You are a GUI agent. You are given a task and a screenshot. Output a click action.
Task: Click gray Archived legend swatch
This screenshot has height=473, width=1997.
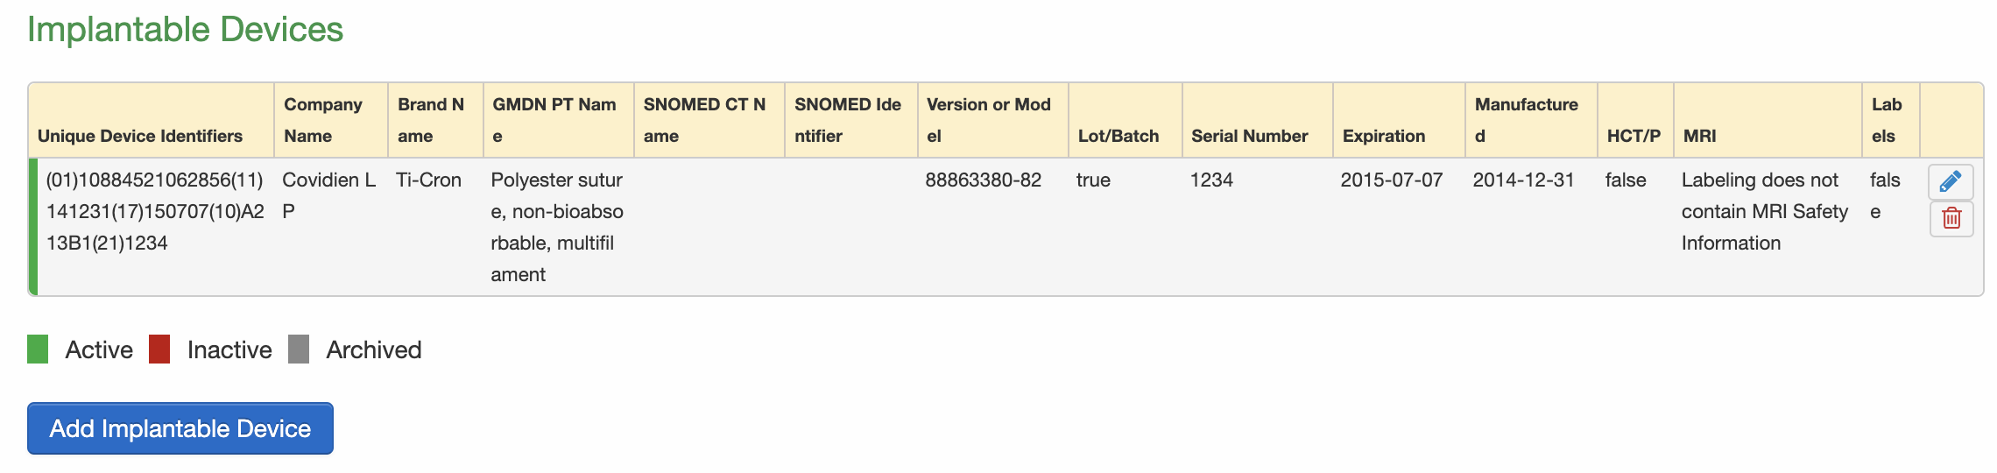click(299, 349)
